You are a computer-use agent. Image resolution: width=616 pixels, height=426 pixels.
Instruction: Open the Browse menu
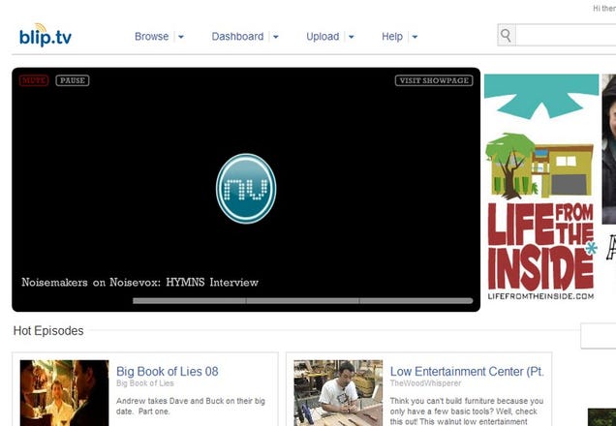152,37
